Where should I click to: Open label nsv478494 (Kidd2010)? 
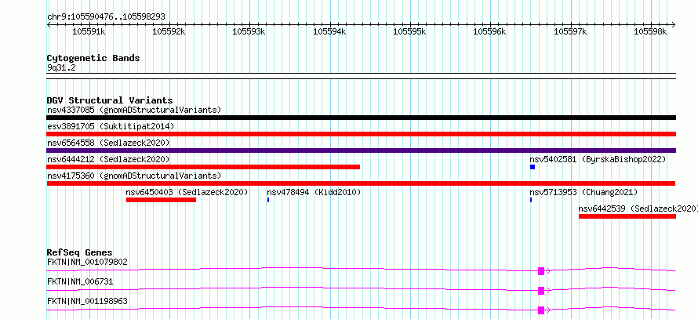314,192
